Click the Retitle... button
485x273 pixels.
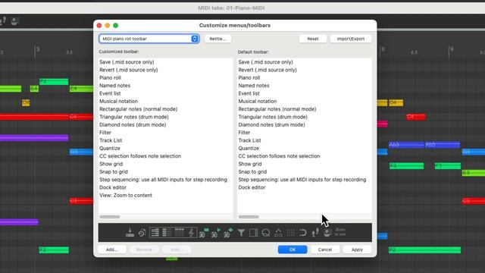tap(217, 39)
